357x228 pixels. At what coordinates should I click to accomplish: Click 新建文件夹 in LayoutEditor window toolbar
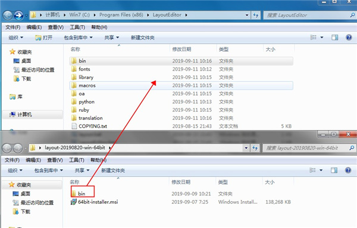143,37
